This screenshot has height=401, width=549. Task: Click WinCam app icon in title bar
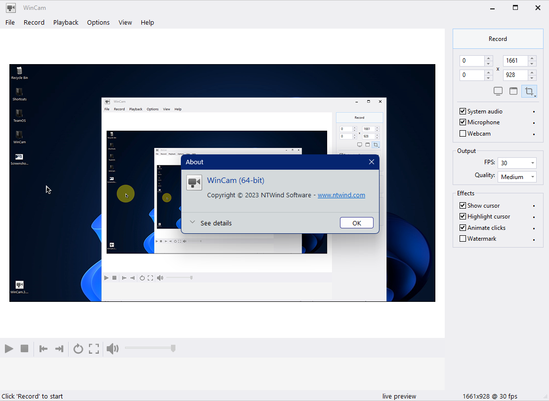(11, 8)
